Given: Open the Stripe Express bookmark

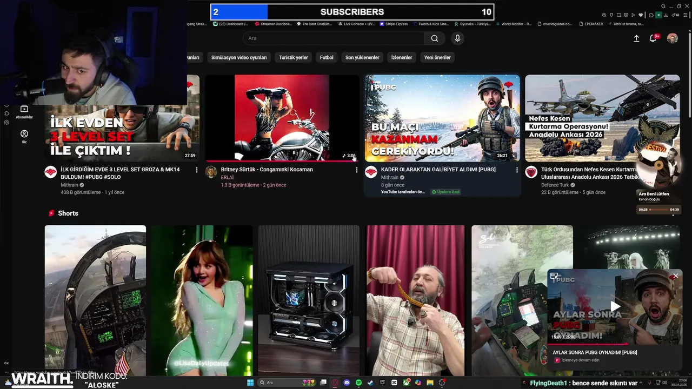Looking at the screenshot, I should [394, 24].
